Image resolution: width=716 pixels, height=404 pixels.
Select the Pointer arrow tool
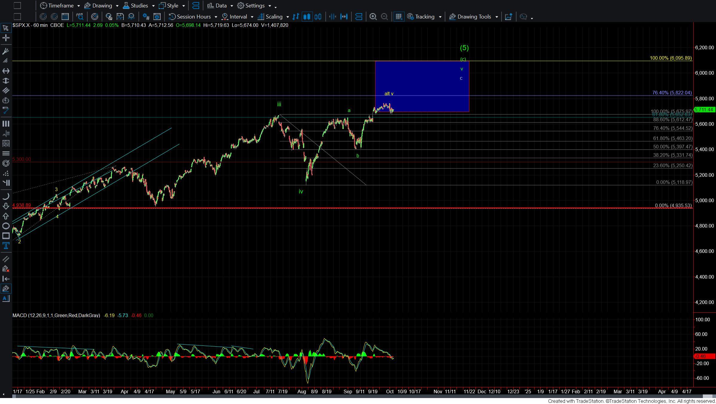(x=6, y=28)
